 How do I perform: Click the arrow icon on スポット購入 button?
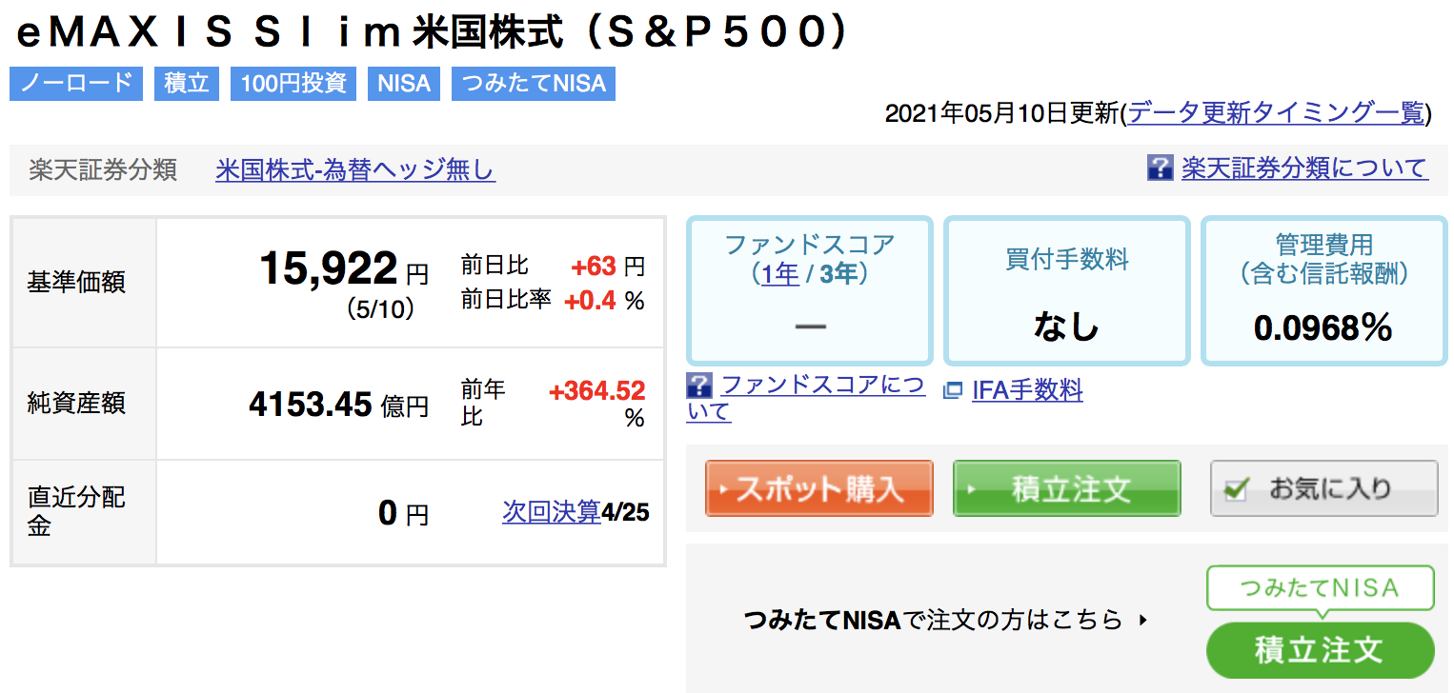tap(725, 490)
